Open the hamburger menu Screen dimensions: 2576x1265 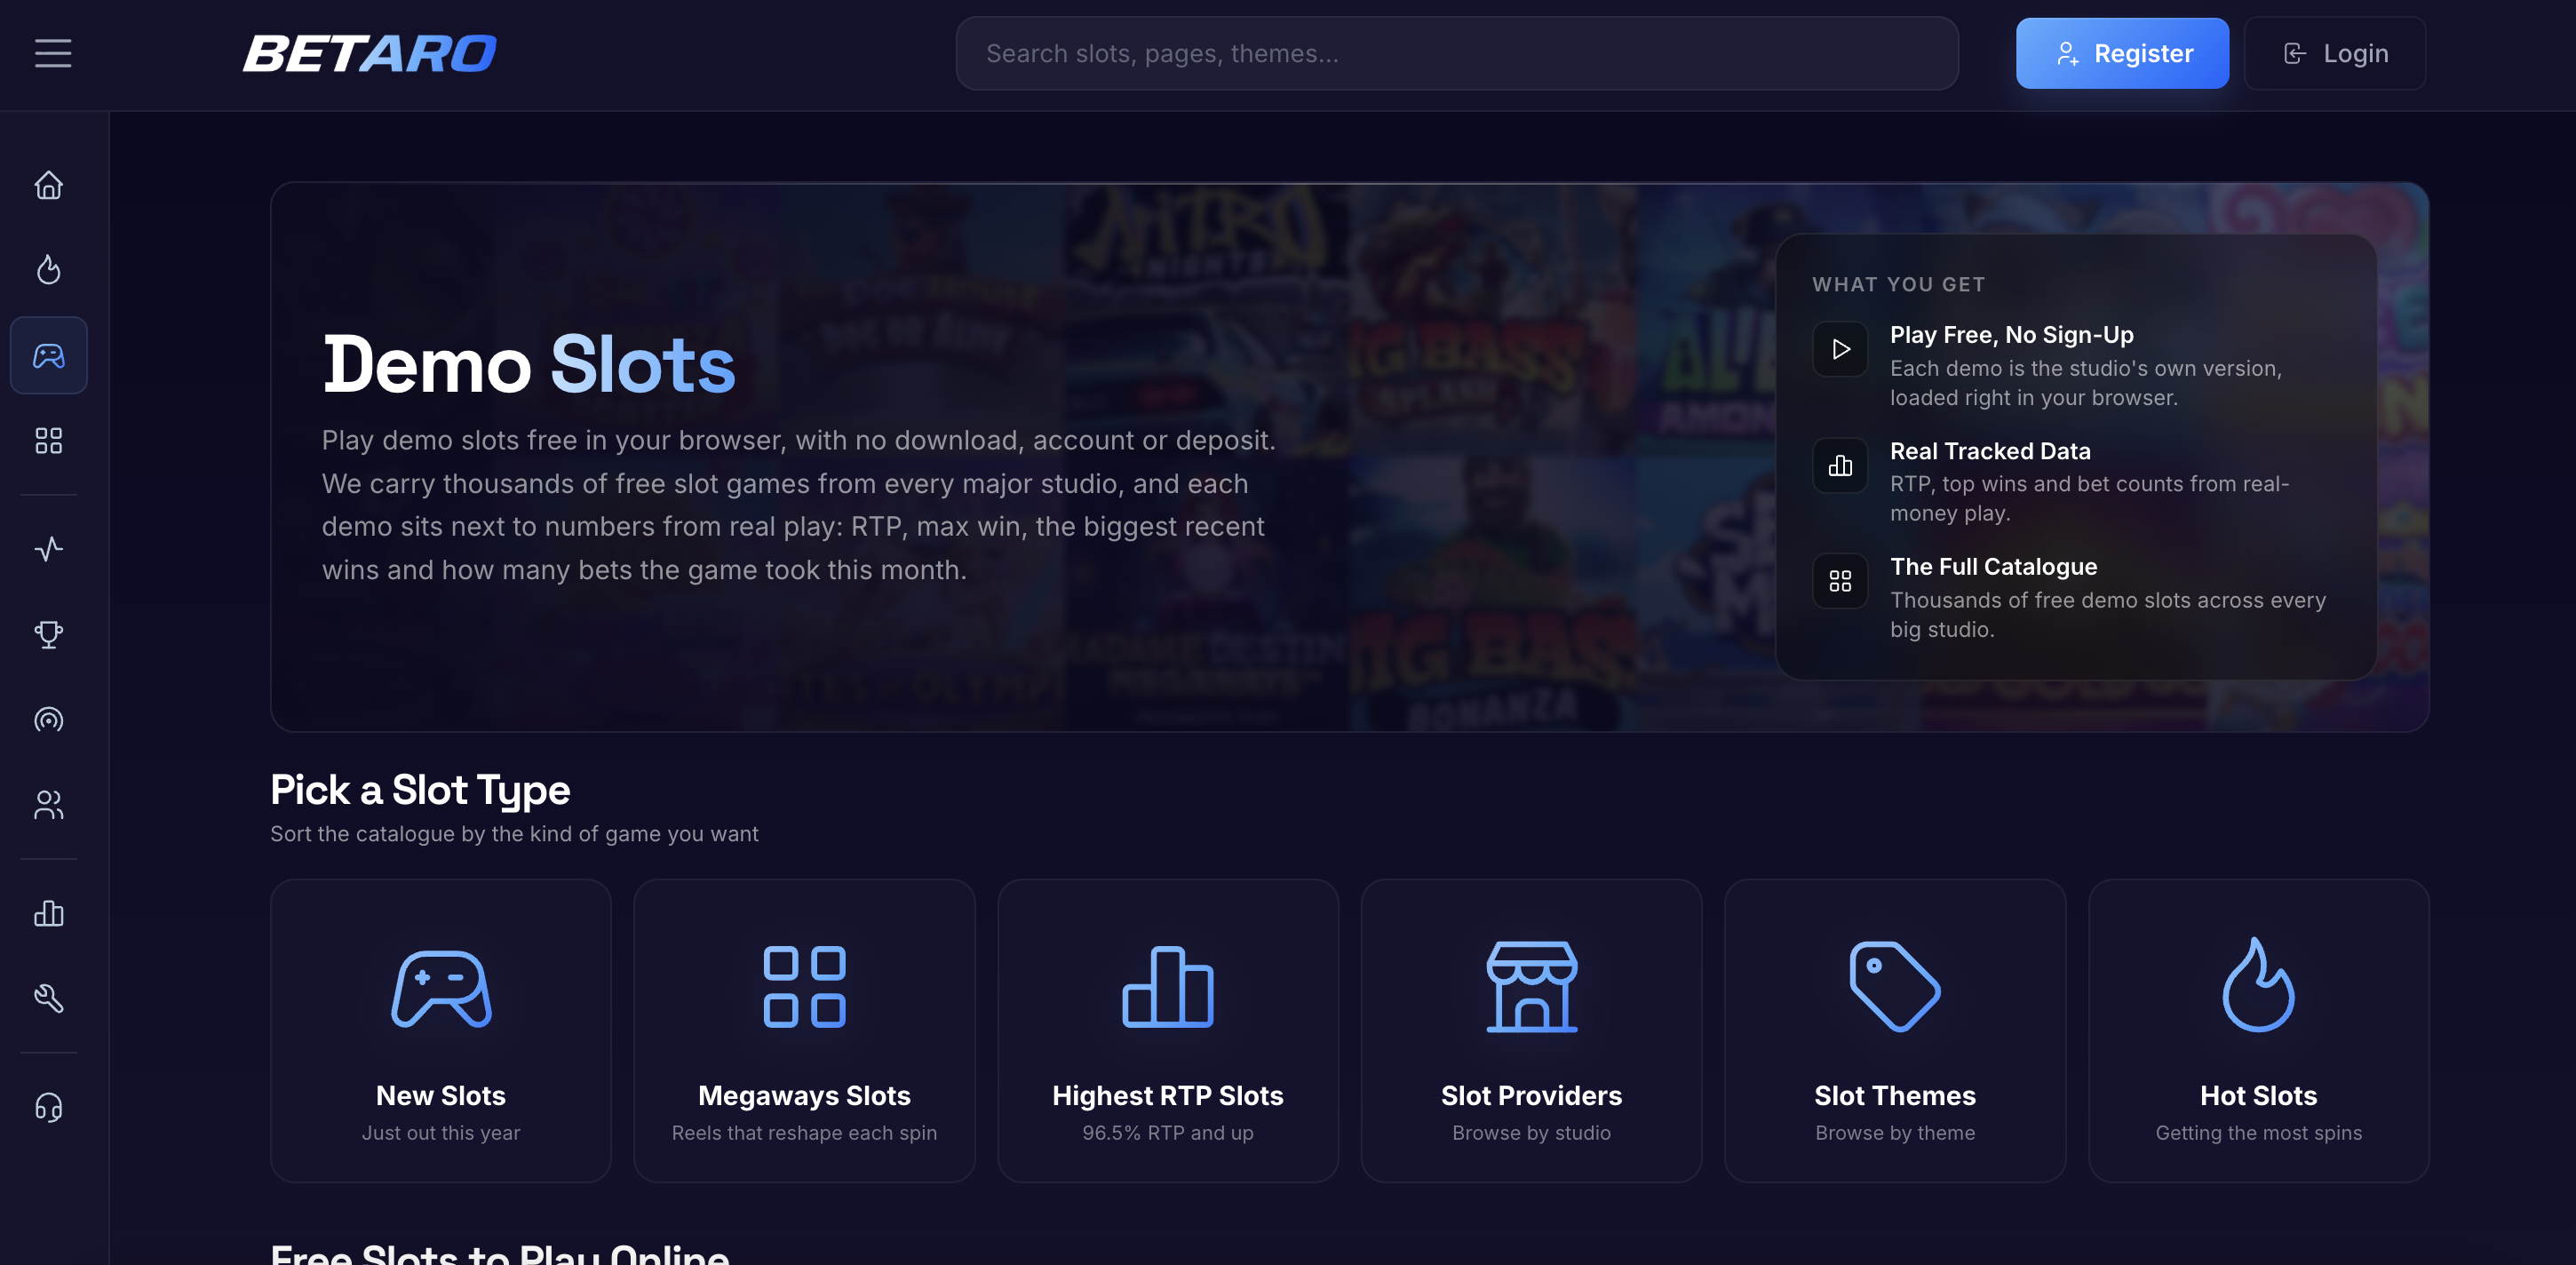(x=53, y=53)
